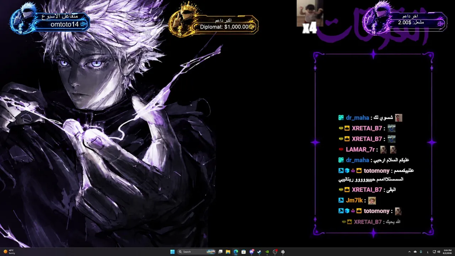Click dr_maha's name beside عليكم السلام ارحبي
Screen dimensions: 455x256
(358, 160)
